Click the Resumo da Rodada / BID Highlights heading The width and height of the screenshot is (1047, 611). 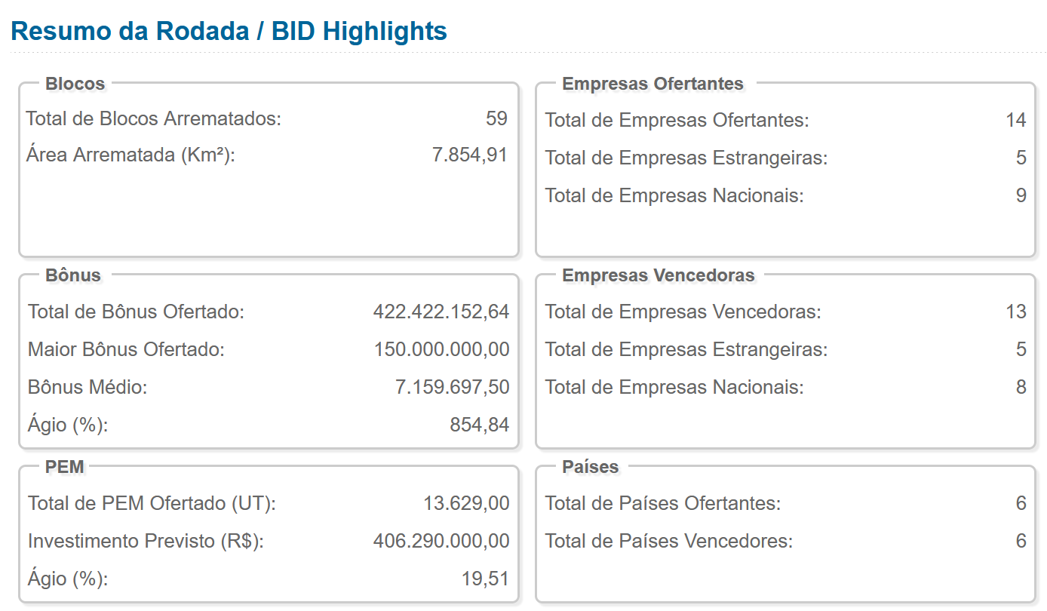point(229,31)
